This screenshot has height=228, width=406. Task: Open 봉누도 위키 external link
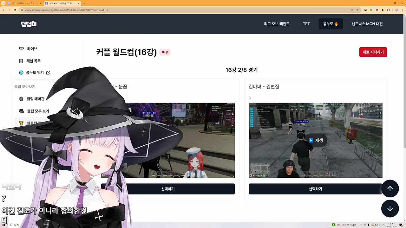point(35,73)
